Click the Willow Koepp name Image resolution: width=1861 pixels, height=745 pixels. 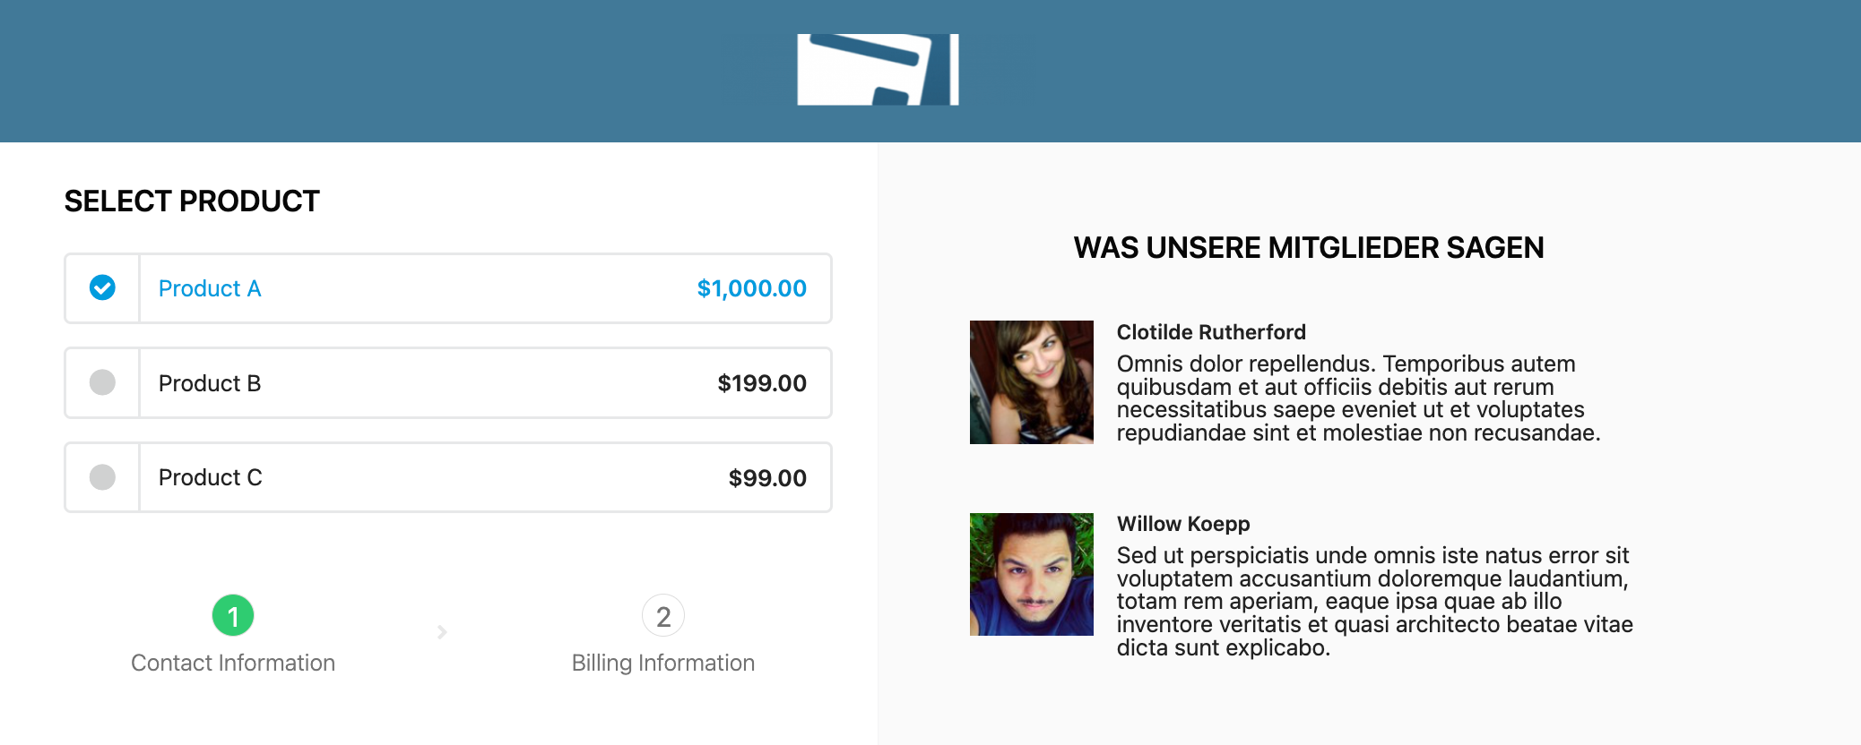(1183, 524)
